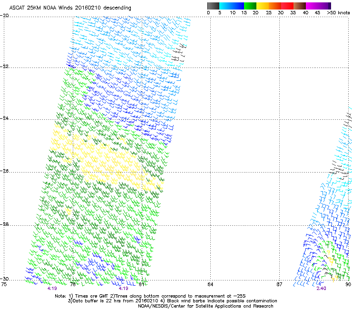This screenshot has width=352, height=309.
Task: Click the '-22' latitude axis label
Action: [x=4, y=67]
